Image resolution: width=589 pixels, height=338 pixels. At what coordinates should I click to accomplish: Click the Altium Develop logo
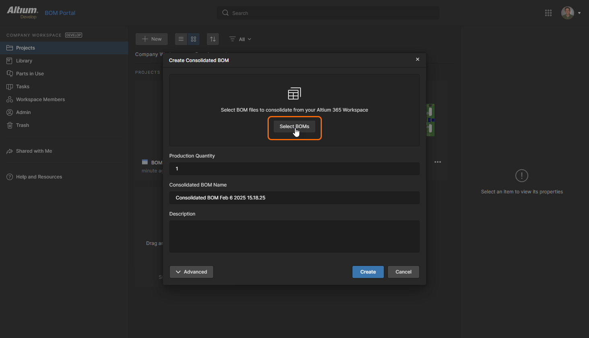[x=23, y=12]
